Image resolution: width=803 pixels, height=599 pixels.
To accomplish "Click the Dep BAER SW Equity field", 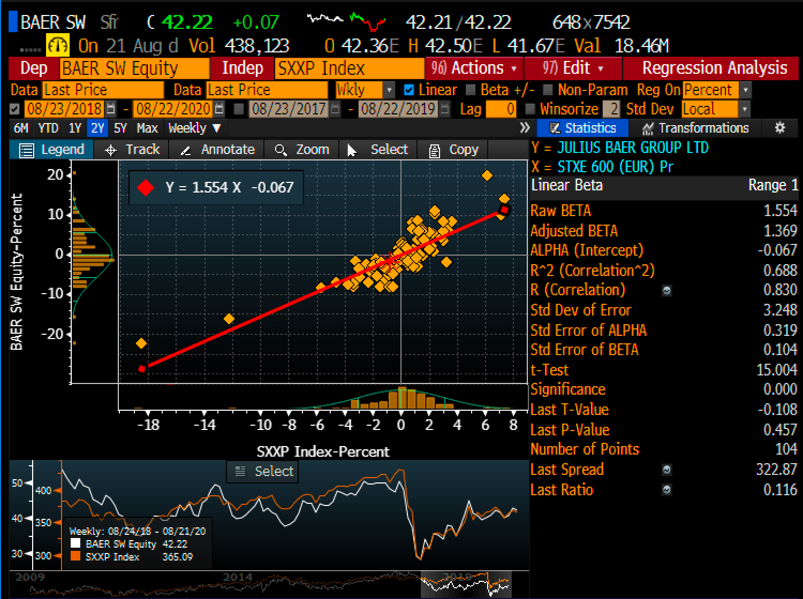I will 134,68.
